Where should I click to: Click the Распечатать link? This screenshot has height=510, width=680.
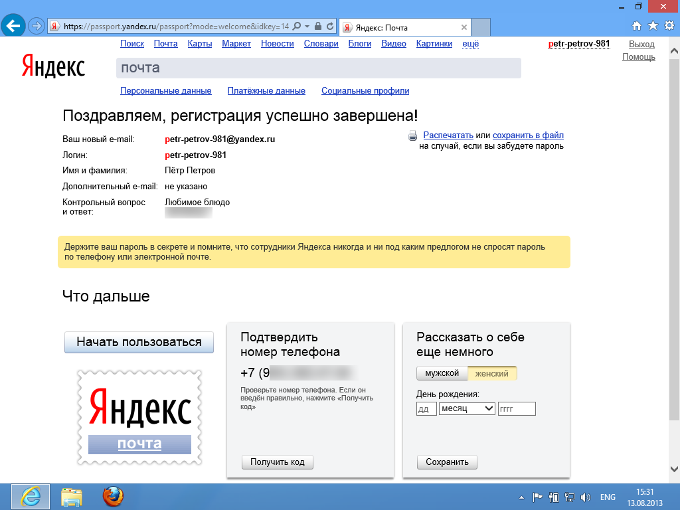point(448,135)
